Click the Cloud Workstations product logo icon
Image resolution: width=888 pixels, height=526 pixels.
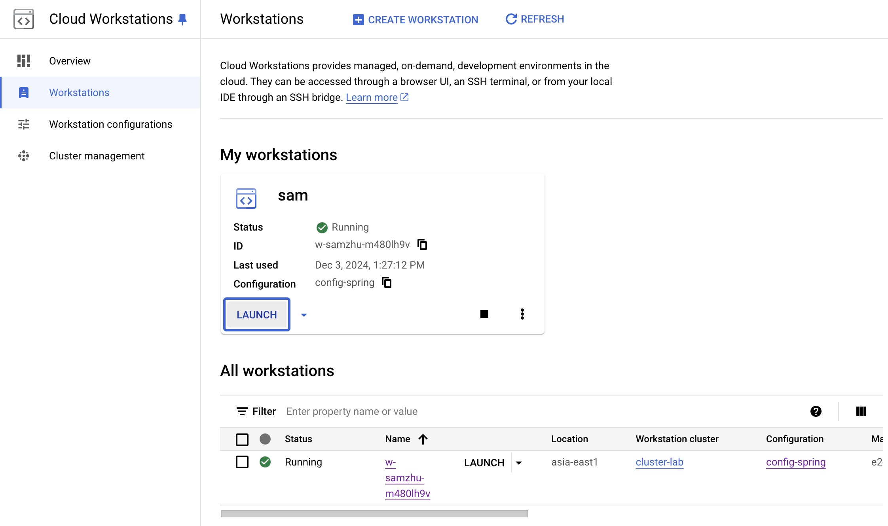pos(24,19)
